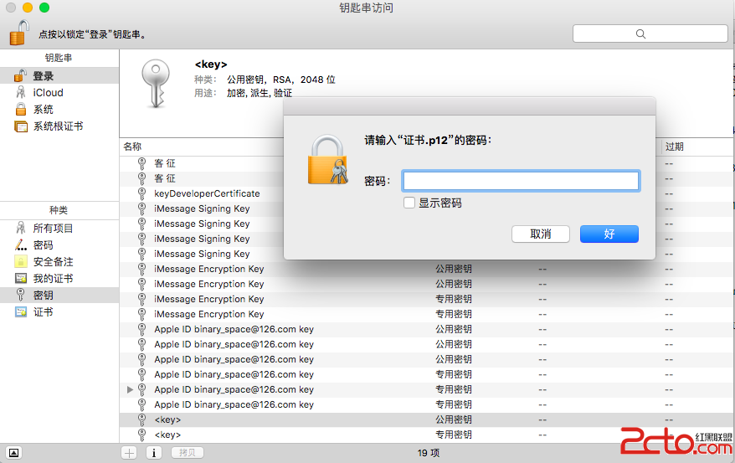The width and height of the screenshot is (735, 463).
Task: Open the 我的证书 category
Action: tap(59, 278)
